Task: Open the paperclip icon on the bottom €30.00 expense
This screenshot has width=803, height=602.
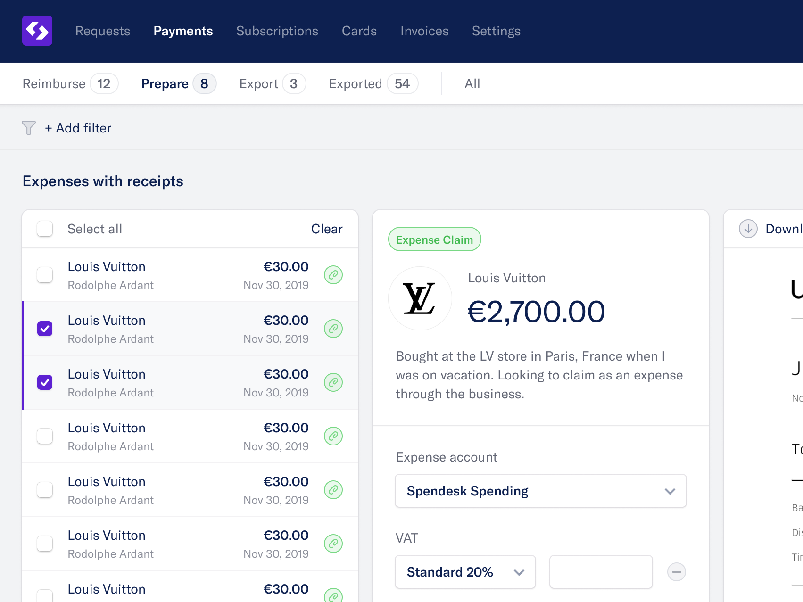Action: [333, 595]
